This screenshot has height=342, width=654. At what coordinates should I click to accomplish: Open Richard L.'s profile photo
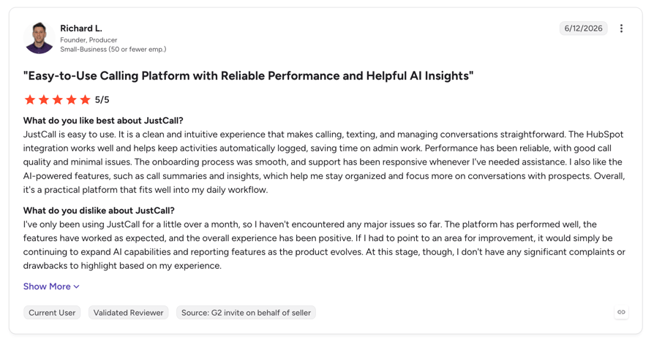(x=40, y=38)
